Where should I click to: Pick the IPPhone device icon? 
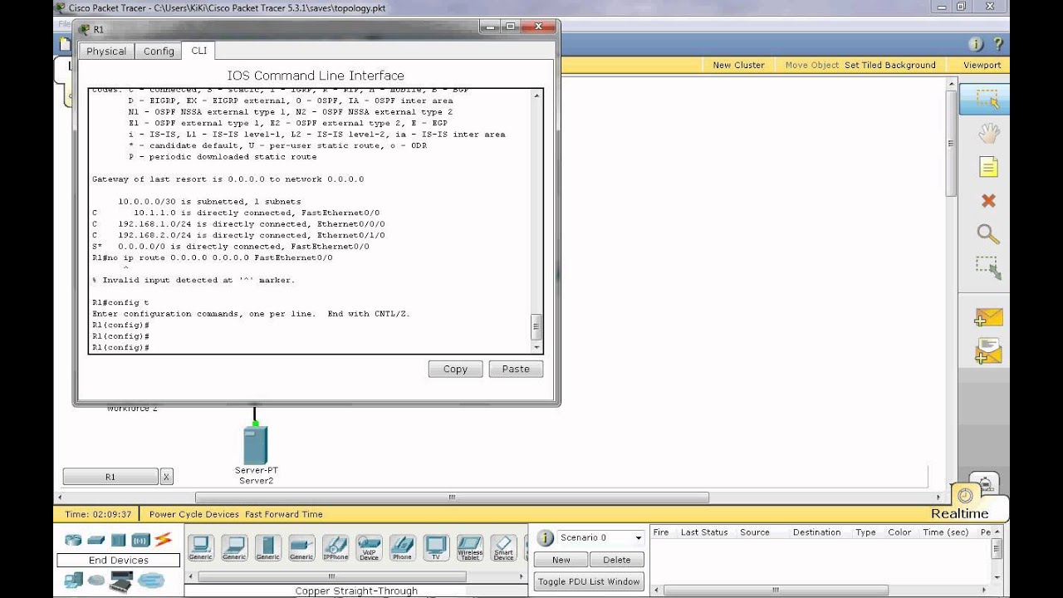[336, 548]
